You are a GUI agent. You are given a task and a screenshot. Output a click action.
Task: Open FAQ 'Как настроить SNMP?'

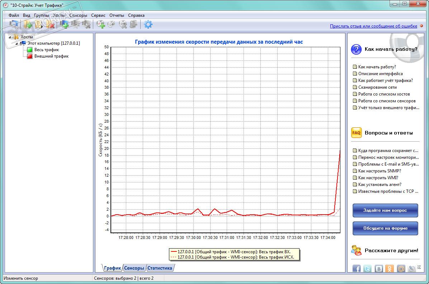coord(379,171)
